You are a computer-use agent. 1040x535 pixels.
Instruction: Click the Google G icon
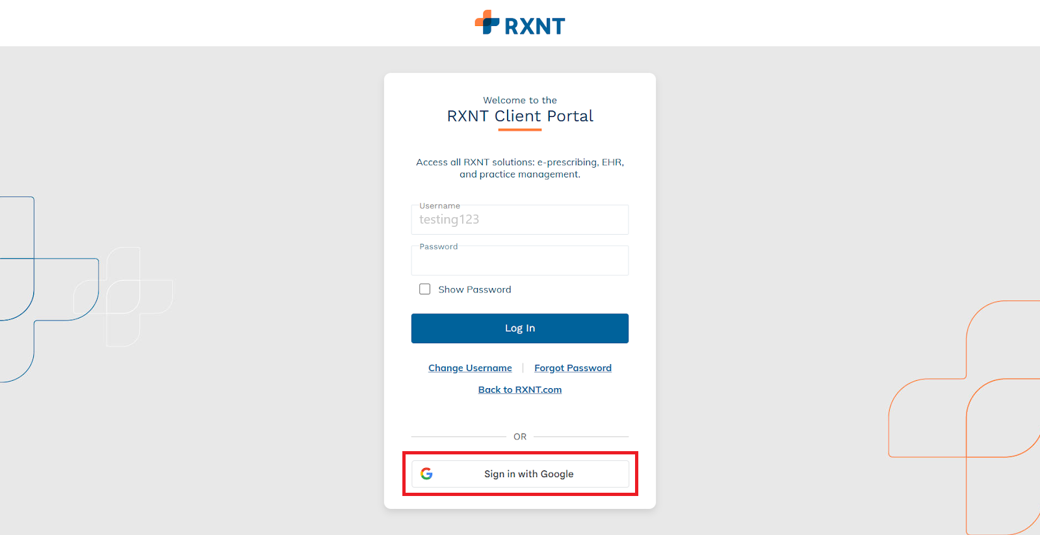click(x=426, y=474)
